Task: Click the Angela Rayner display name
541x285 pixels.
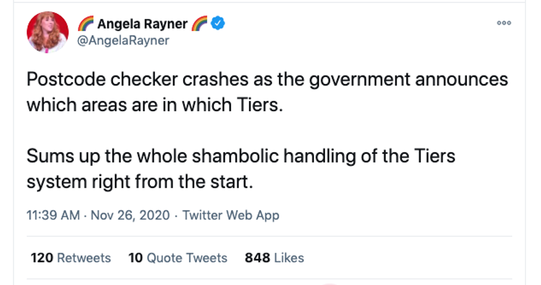Action: [142, 24]
